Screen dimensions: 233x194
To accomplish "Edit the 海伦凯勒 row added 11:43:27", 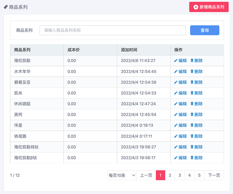I will tap(180, 61).
